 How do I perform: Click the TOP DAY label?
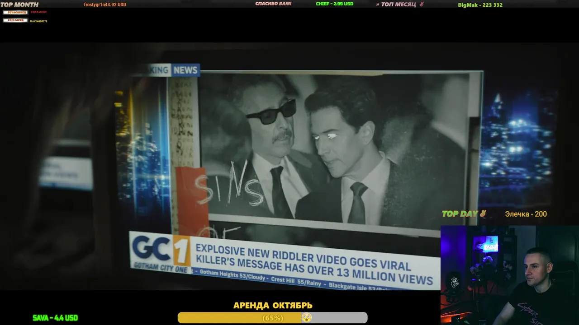(460, 214)
